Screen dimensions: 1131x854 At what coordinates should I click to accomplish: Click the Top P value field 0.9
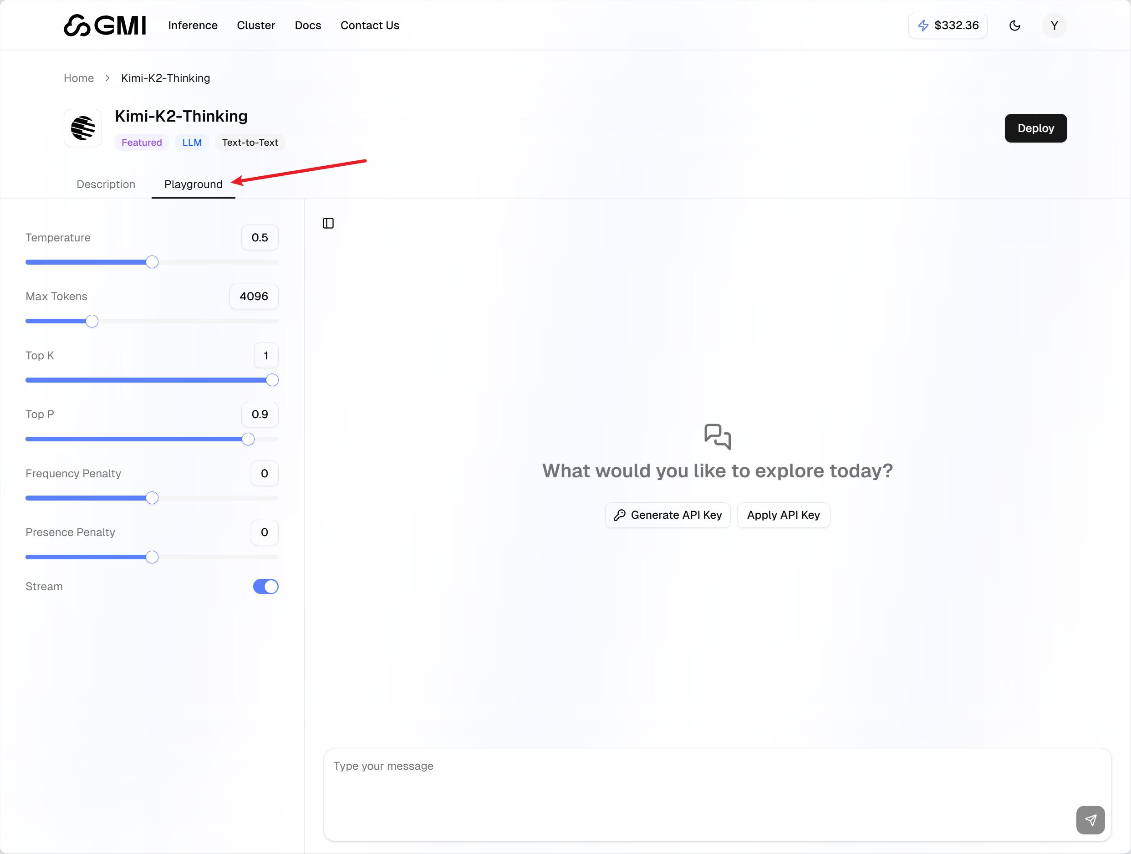260,414
